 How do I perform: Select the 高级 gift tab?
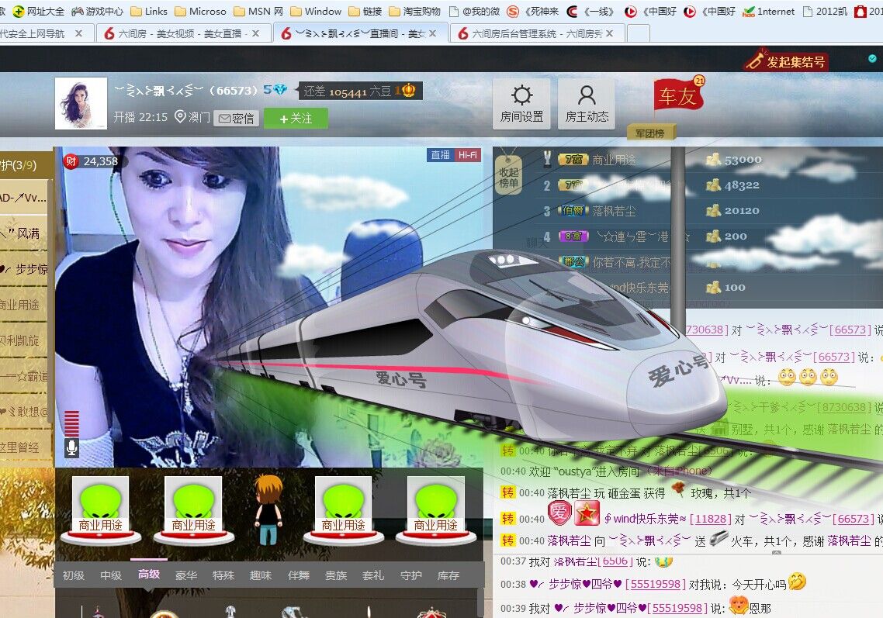pyautogui.click(x=149, y=574)
